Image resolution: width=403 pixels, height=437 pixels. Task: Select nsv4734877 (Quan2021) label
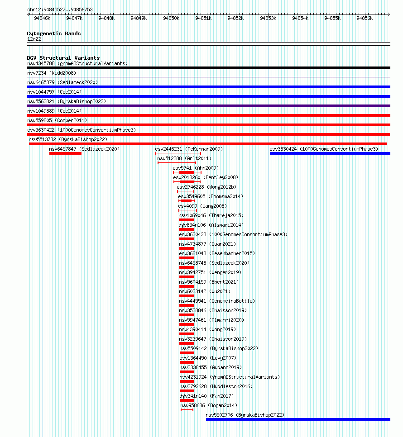click(x=207, y=244)
